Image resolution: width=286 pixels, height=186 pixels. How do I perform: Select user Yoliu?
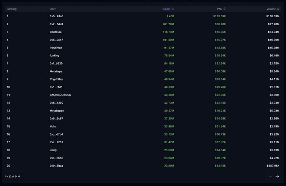click(x=53, y=126)
